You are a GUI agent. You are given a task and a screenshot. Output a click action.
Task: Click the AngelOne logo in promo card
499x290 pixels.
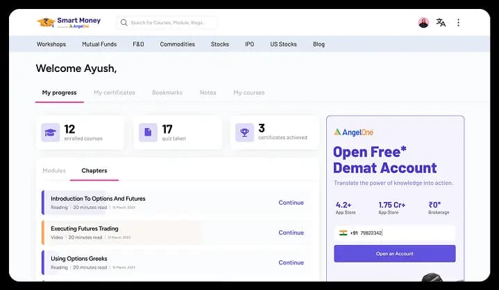click(x=353, y=132)
